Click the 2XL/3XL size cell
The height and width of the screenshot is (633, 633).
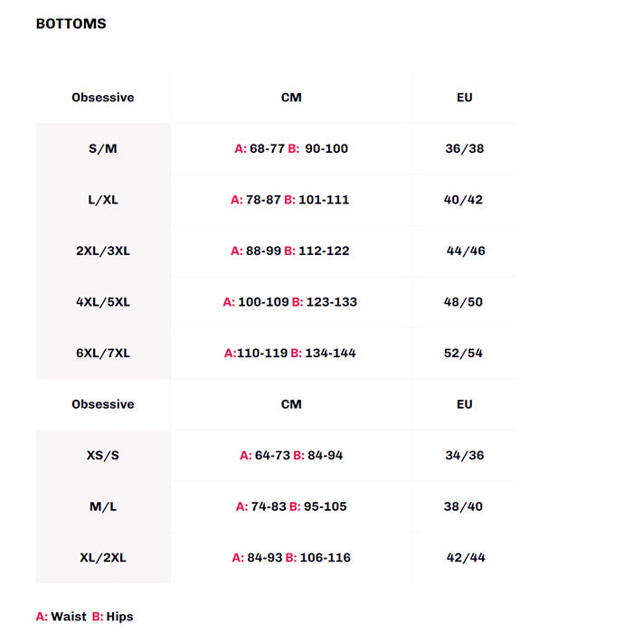click(x=103, y=250)
